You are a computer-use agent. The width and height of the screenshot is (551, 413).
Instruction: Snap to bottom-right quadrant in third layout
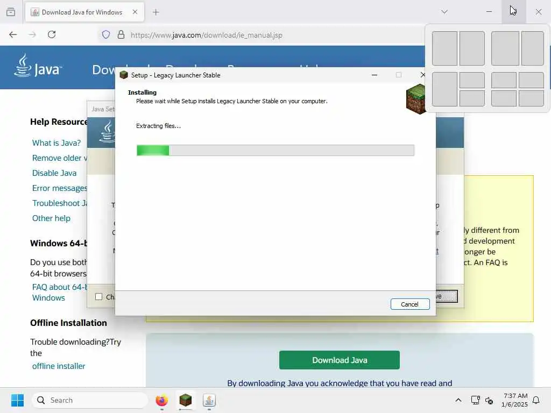(472, 98)
